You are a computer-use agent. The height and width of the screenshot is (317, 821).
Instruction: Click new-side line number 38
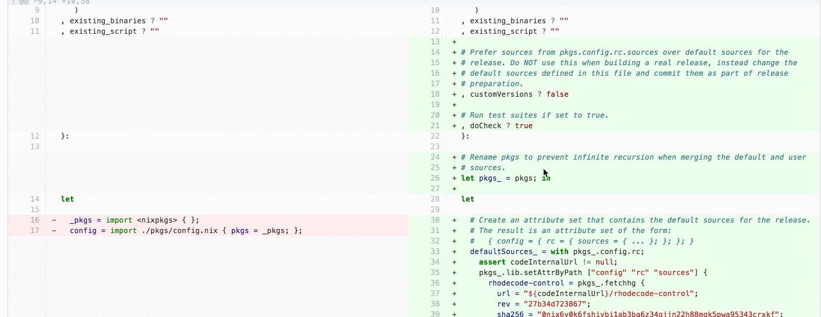[435, 304]
